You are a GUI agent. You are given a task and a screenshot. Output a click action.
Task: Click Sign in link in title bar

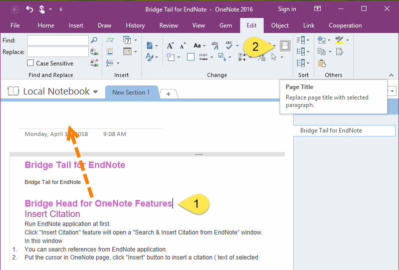pos(287,9)
